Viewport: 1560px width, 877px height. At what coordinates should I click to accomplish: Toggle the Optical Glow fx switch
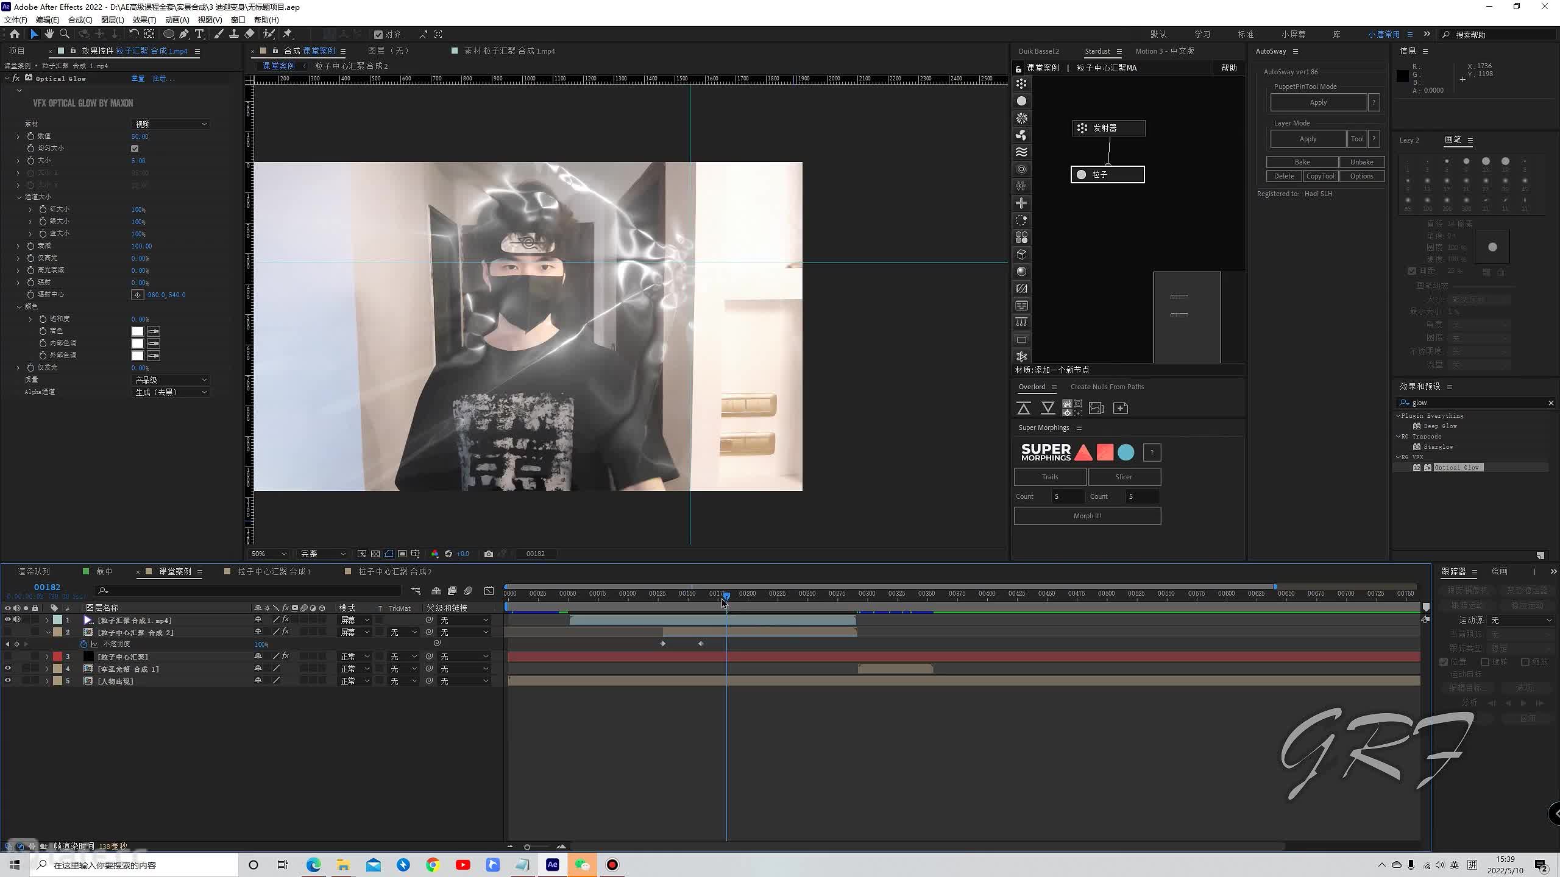(x=16, y=79)
